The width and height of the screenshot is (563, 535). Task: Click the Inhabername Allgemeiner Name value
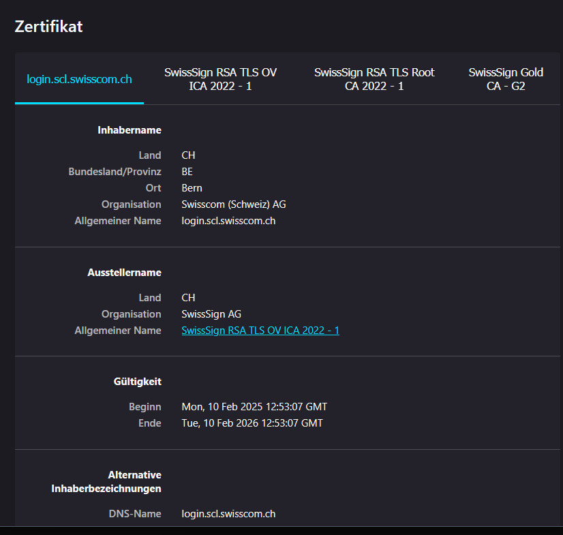[228, 221]
